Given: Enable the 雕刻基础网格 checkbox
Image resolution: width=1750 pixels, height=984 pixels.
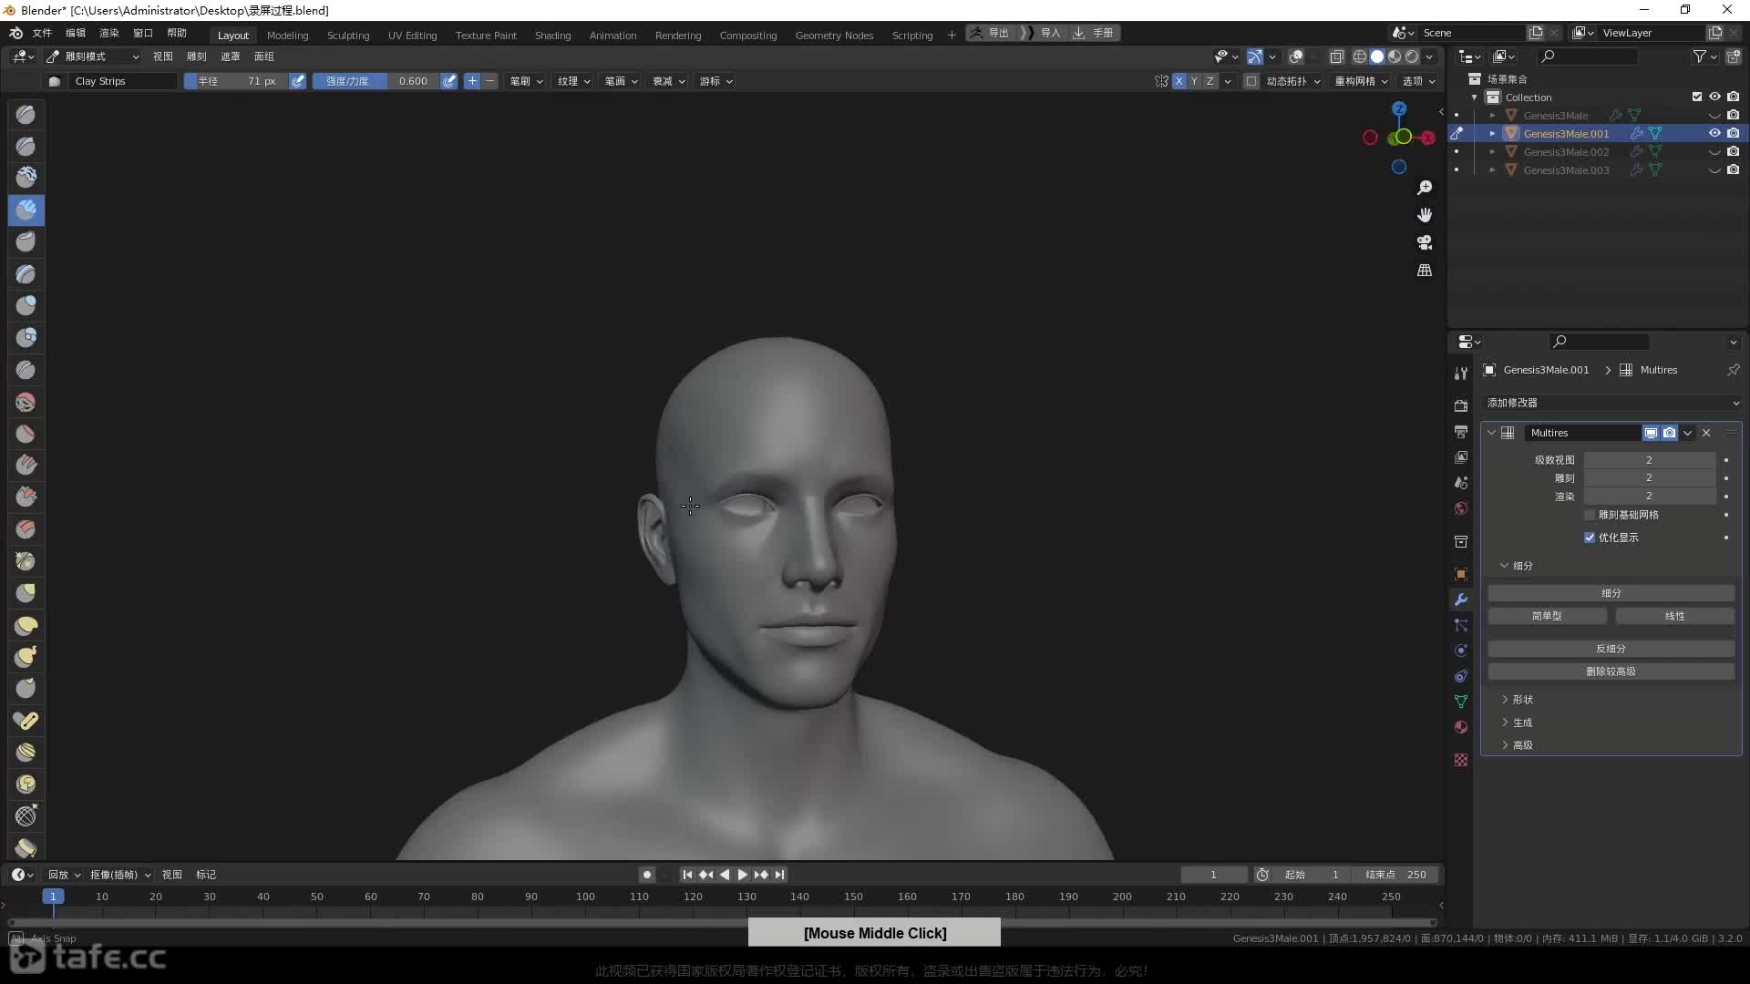Looking at the screenshot, I should [1590, 515].
